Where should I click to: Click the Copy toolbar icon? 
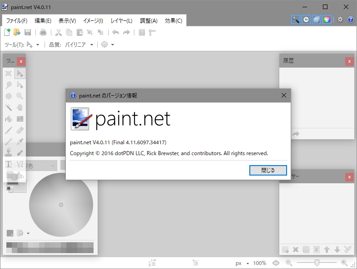[x=69, y=32]
